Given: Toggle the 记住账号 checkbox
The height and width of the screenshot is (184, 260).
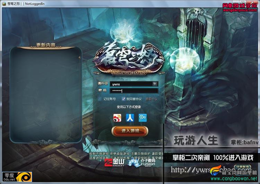Looking at the screenshot, I should [99, 99].
